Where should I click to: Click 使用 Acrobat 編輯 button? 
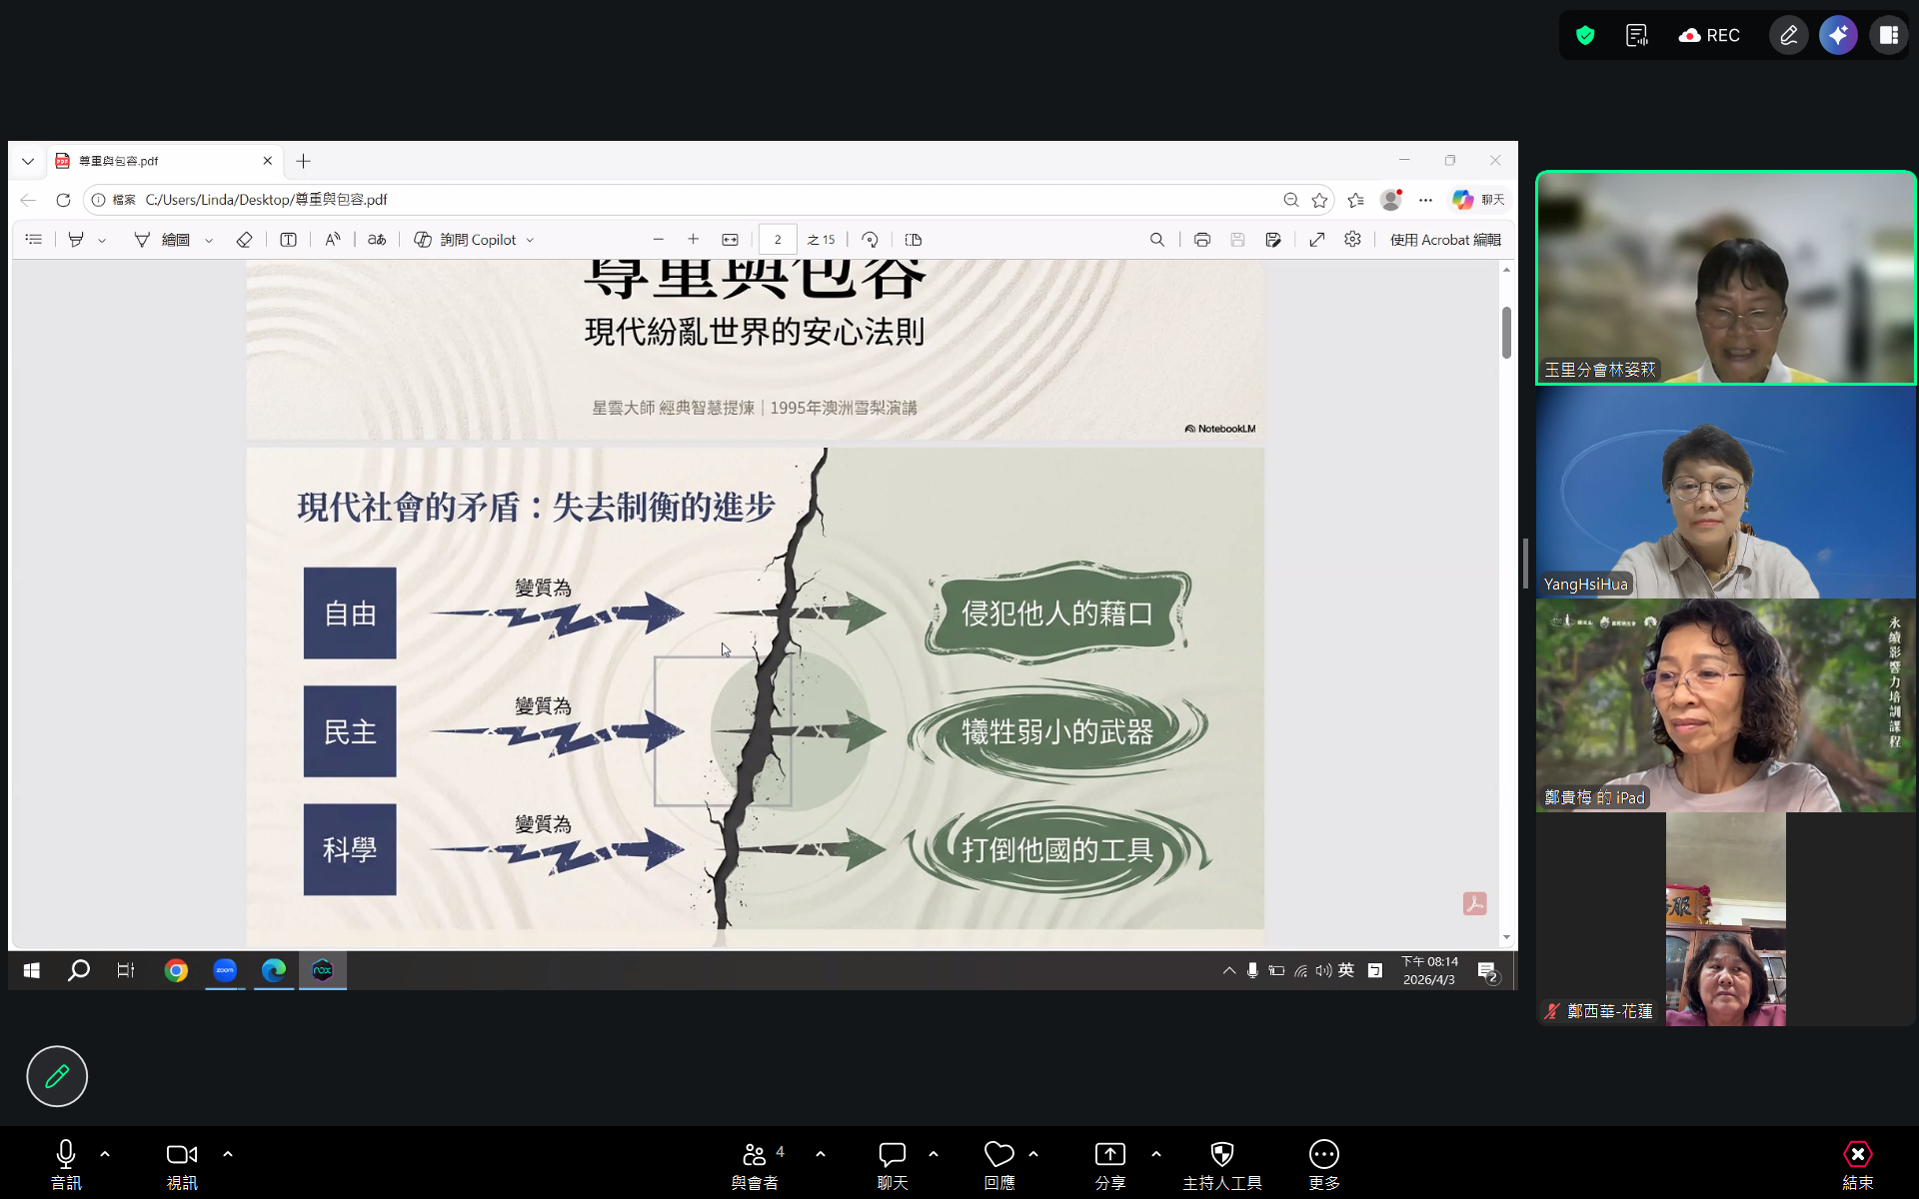pos(1444,240)
